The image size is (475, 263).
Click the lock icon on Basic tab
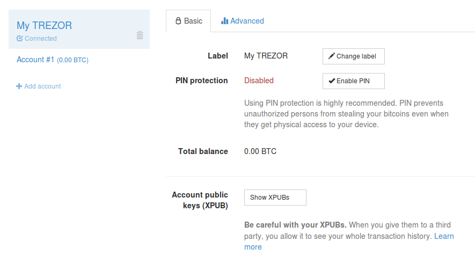coord(178,21)
